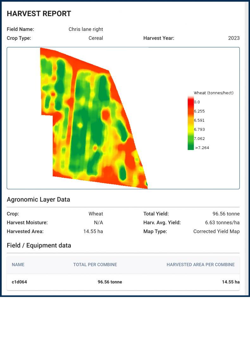Click HARVESTED AREA PER COMBINE header
The width and height of the screenshot is (250, 354).
200,265
